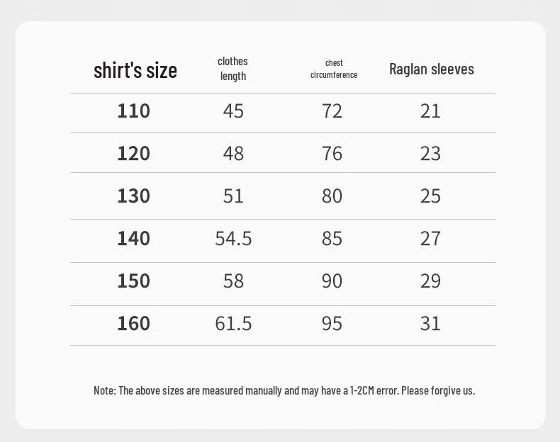This screenshot has width=560, height=442.
Task: Click the measurement error note text
Action: pos(284,390)
